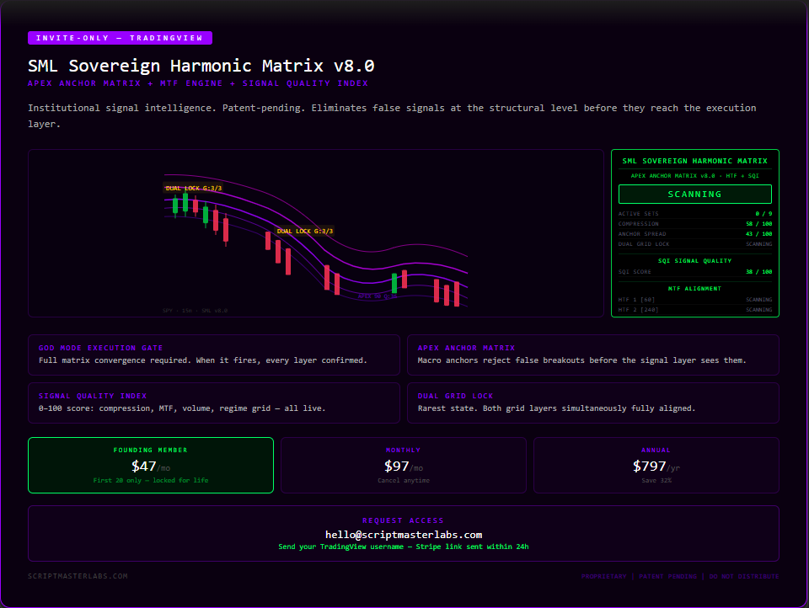Select the COMPRESSION label in panel
Screen dimensions: 809x608
(638, 224)
